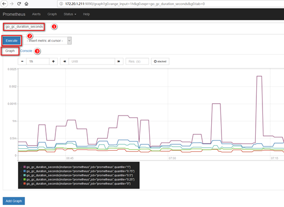Image resolution: width=284 pixels, height=207 pixels.
Task: Open Alerts page in navbar
Action: (36, 14)
